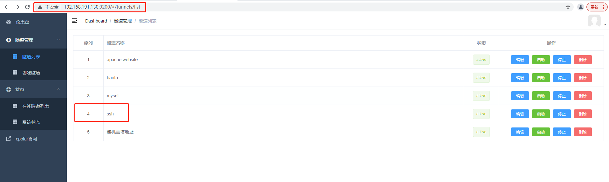Collapse the 状态 section chevron
The image size is (609, 182).
tap(58, 89)
